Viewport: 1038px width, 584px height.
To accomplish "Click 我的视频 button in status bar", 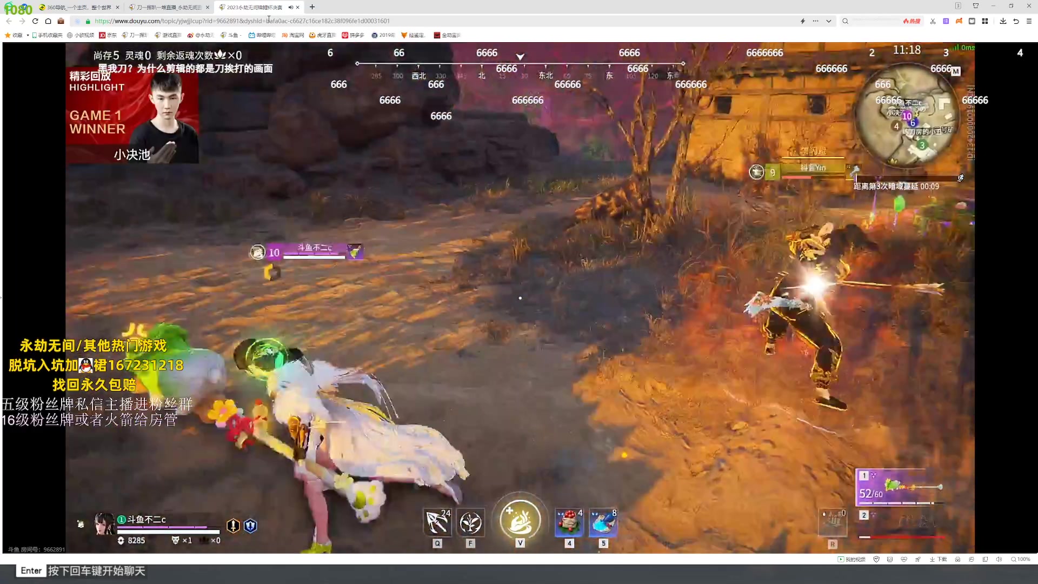I will [x=851, y=559].
